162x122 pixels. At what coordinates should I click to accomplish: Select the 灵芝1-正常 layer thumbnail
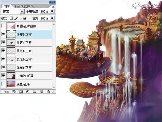tap(11, 51)
